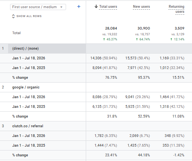Click direct 2025 returning users 1,012 cell
This screenshot has width=192, height=161.
(x=172, y=68)
